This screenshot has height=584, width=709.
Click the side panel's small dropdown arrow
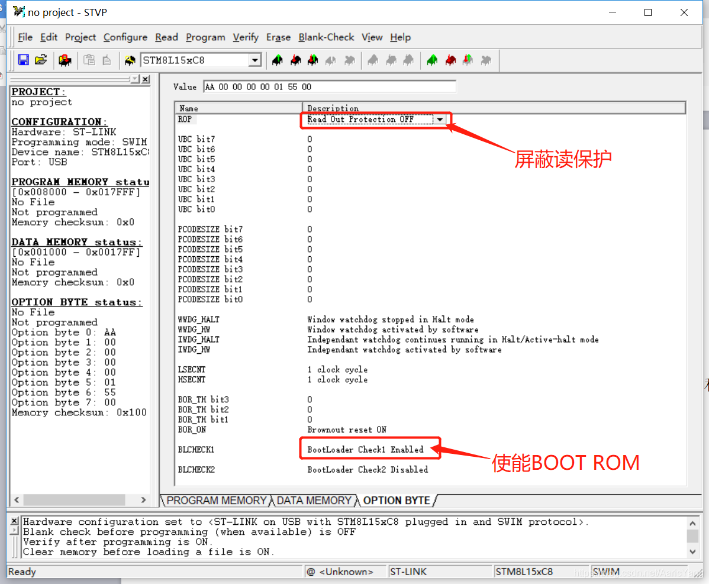(135, 79)
